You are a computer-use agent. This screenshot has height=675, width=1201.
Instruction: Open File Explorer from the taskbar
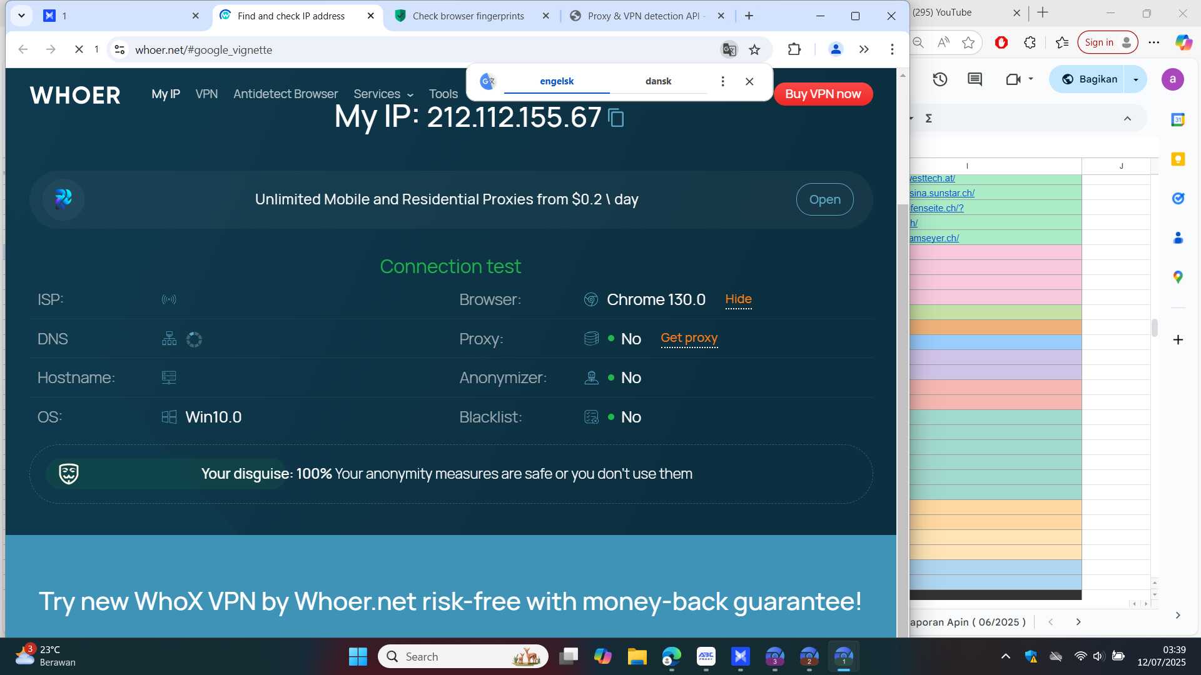tap(637, 656)
